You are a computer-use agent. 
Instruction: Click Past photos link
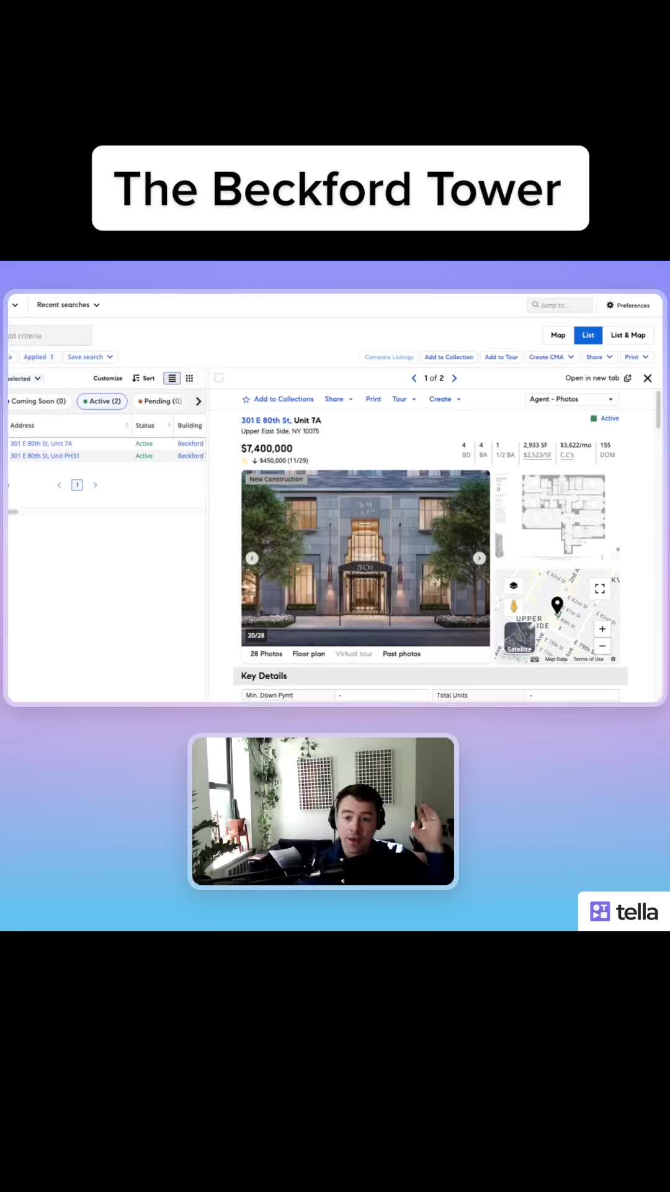click(401, 654)
